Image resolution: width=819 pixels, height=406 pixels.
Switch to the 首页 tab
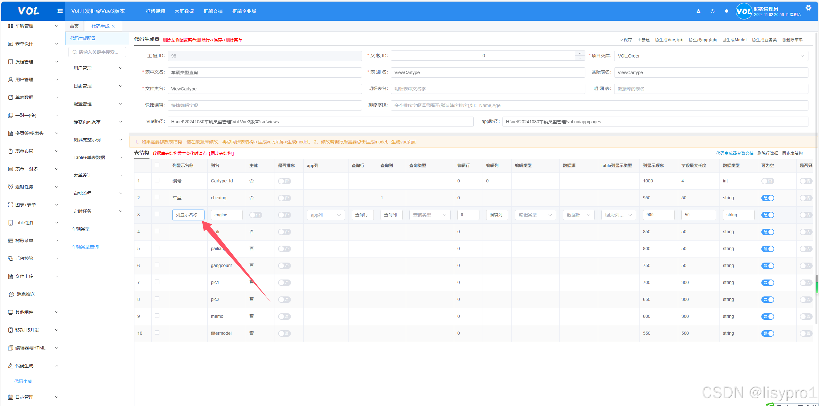pyautogui.click(x=74, y=26)
